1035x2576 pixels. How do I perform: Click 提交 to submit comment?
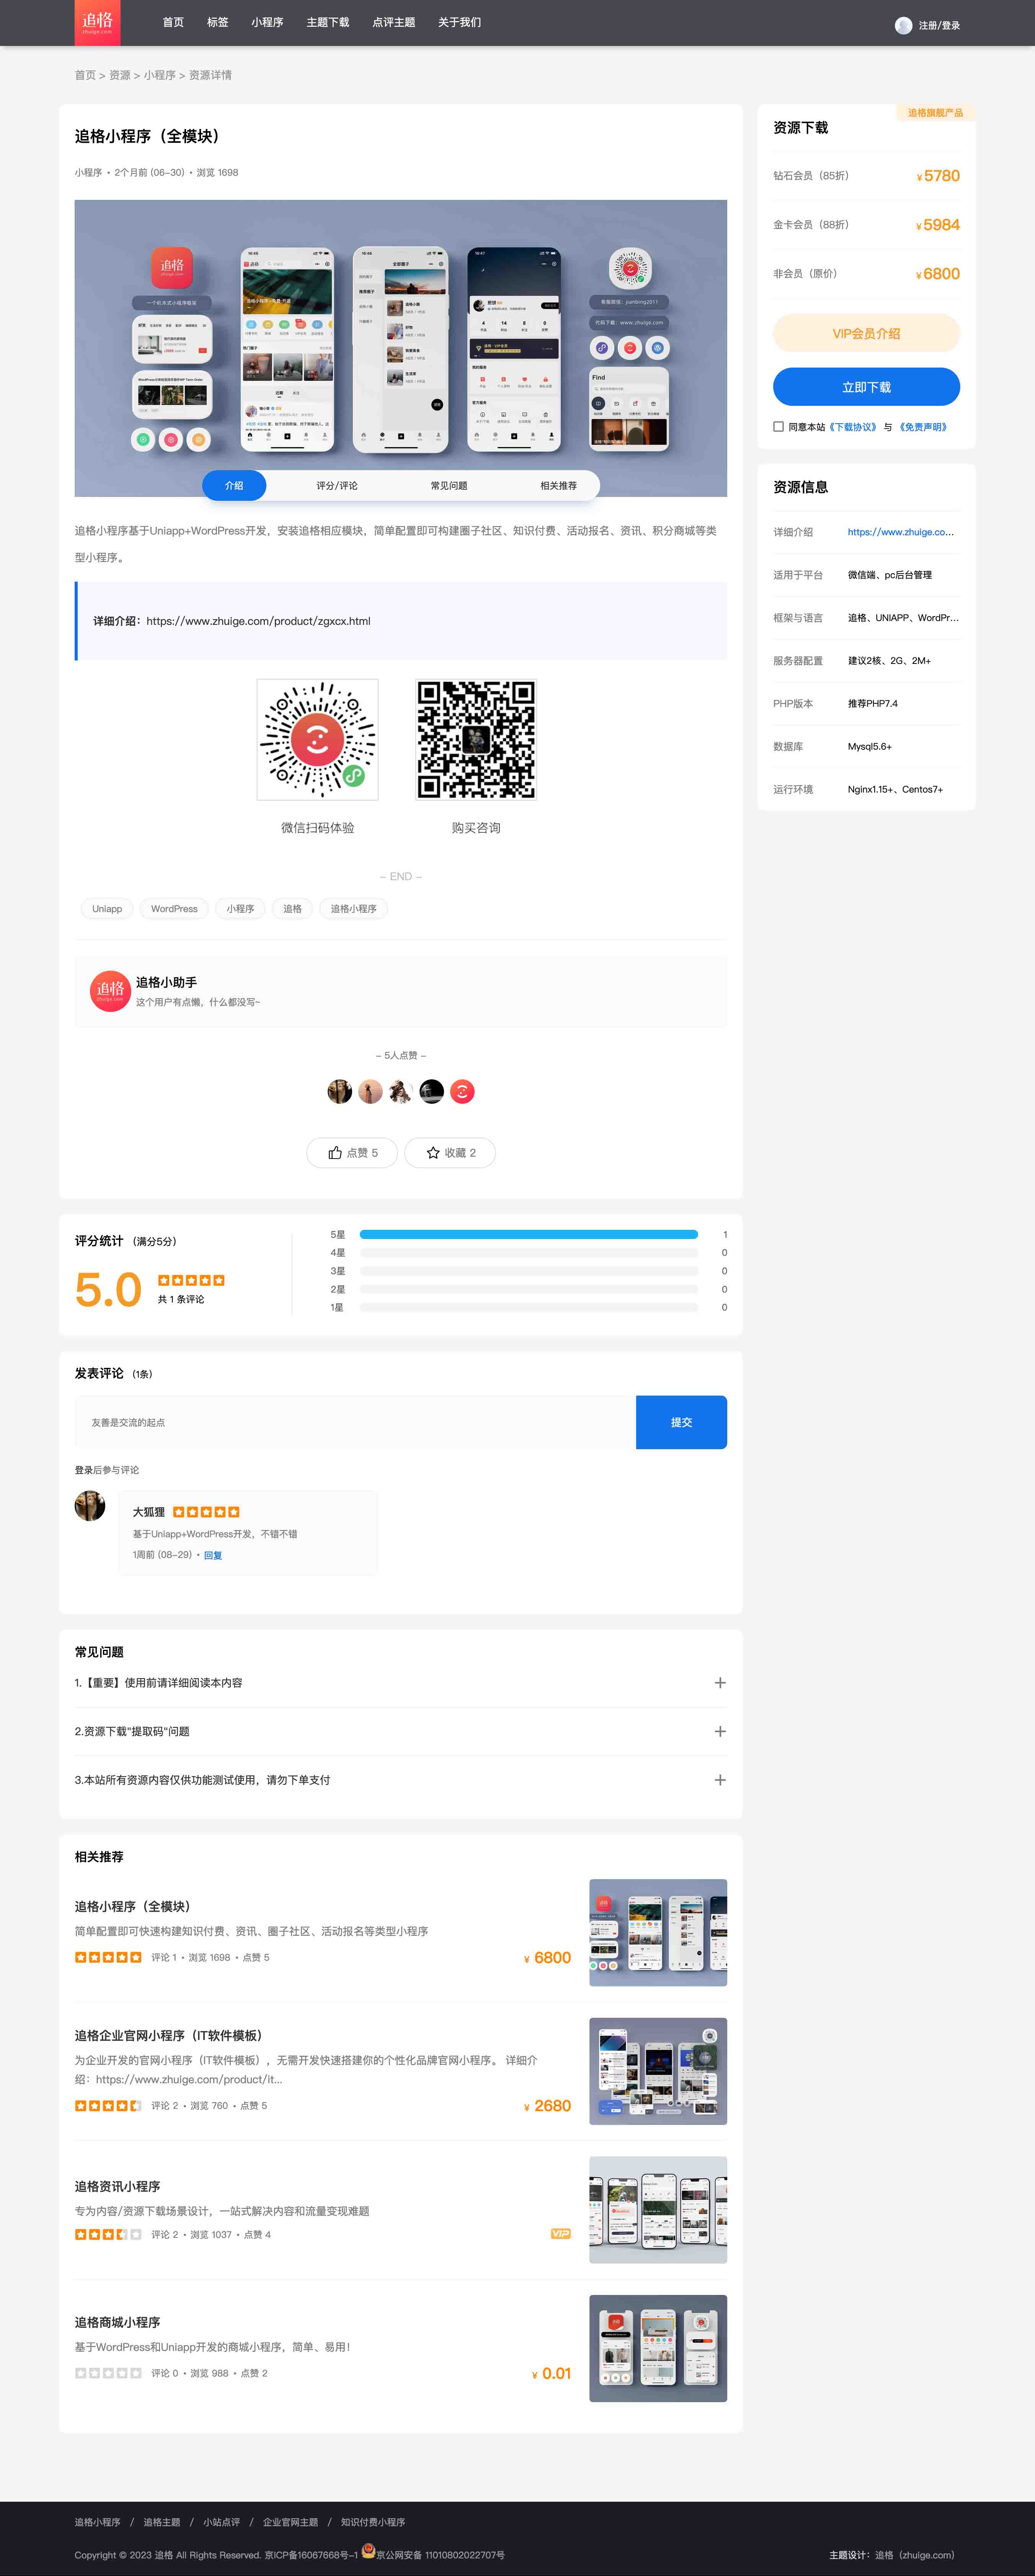(681, 1422)
